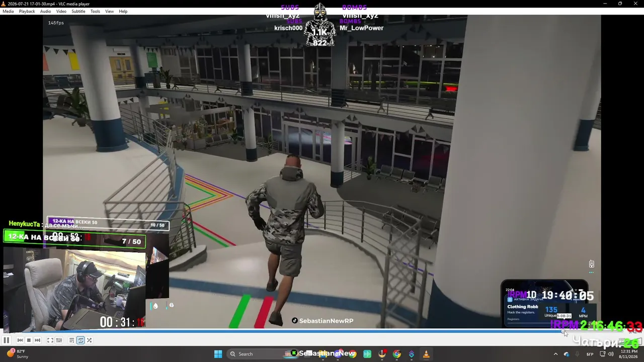
Task: Open the Audio menu
Action: pos(45,11)
